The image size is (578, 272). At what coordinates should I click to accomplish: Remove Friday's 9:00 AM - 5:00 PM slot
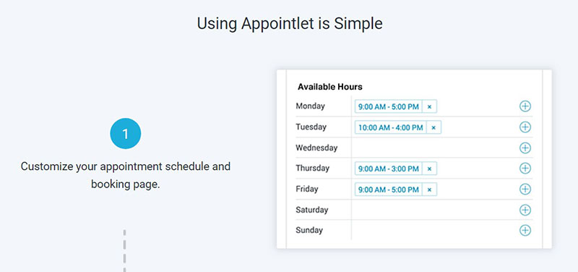coord(429,190)
